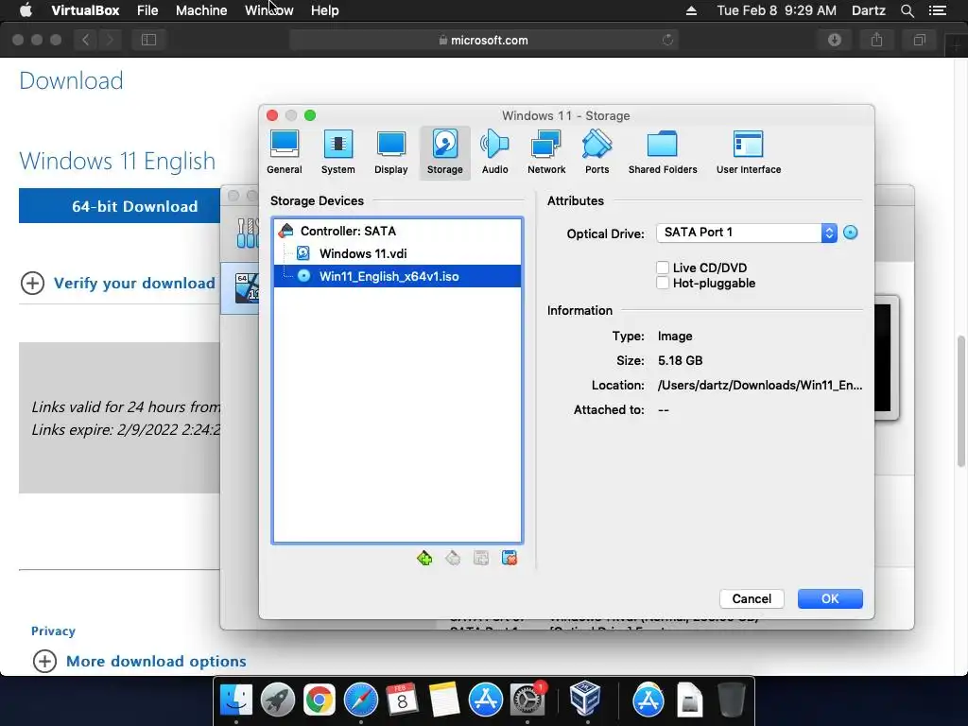
Task: Open Trash from the Dock
Action: pyautogui.click(x=732, y=700)
